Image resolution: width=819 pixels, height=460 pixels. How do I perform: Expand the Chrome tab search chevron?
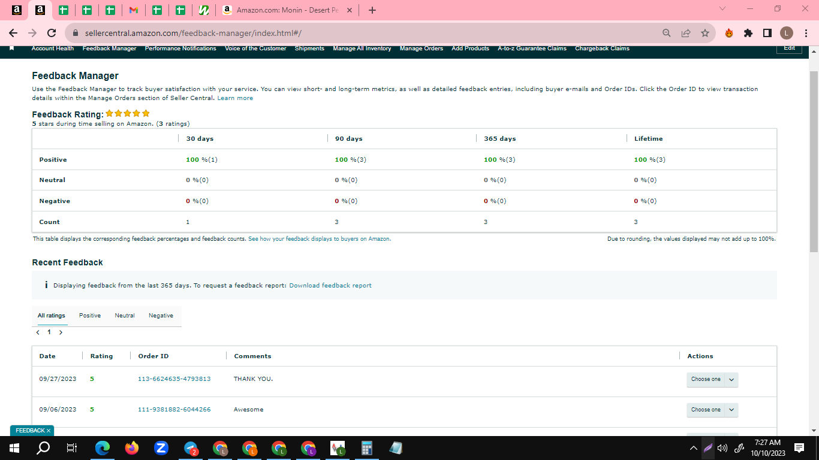[x=722, y=9]
